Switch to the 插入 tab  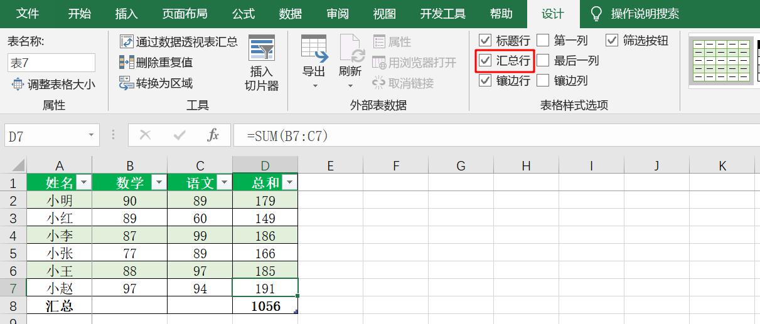(x=127, y=14)
